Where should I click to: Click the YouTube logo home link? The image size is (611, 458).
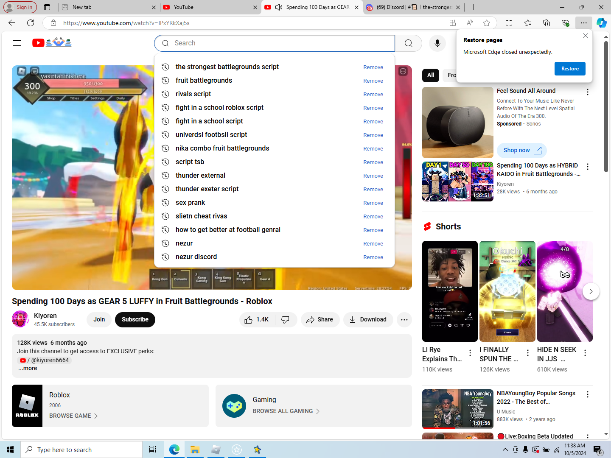pyautogui.click(x=52, y=42)
